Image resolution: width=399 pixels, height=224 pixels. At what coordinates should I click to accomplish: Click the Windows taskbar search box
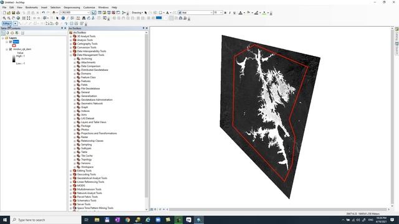coord(46,220)
